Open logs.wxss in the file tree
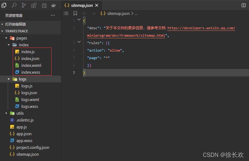The width and height of the screenshot is (249, 161). coord(30,106)
